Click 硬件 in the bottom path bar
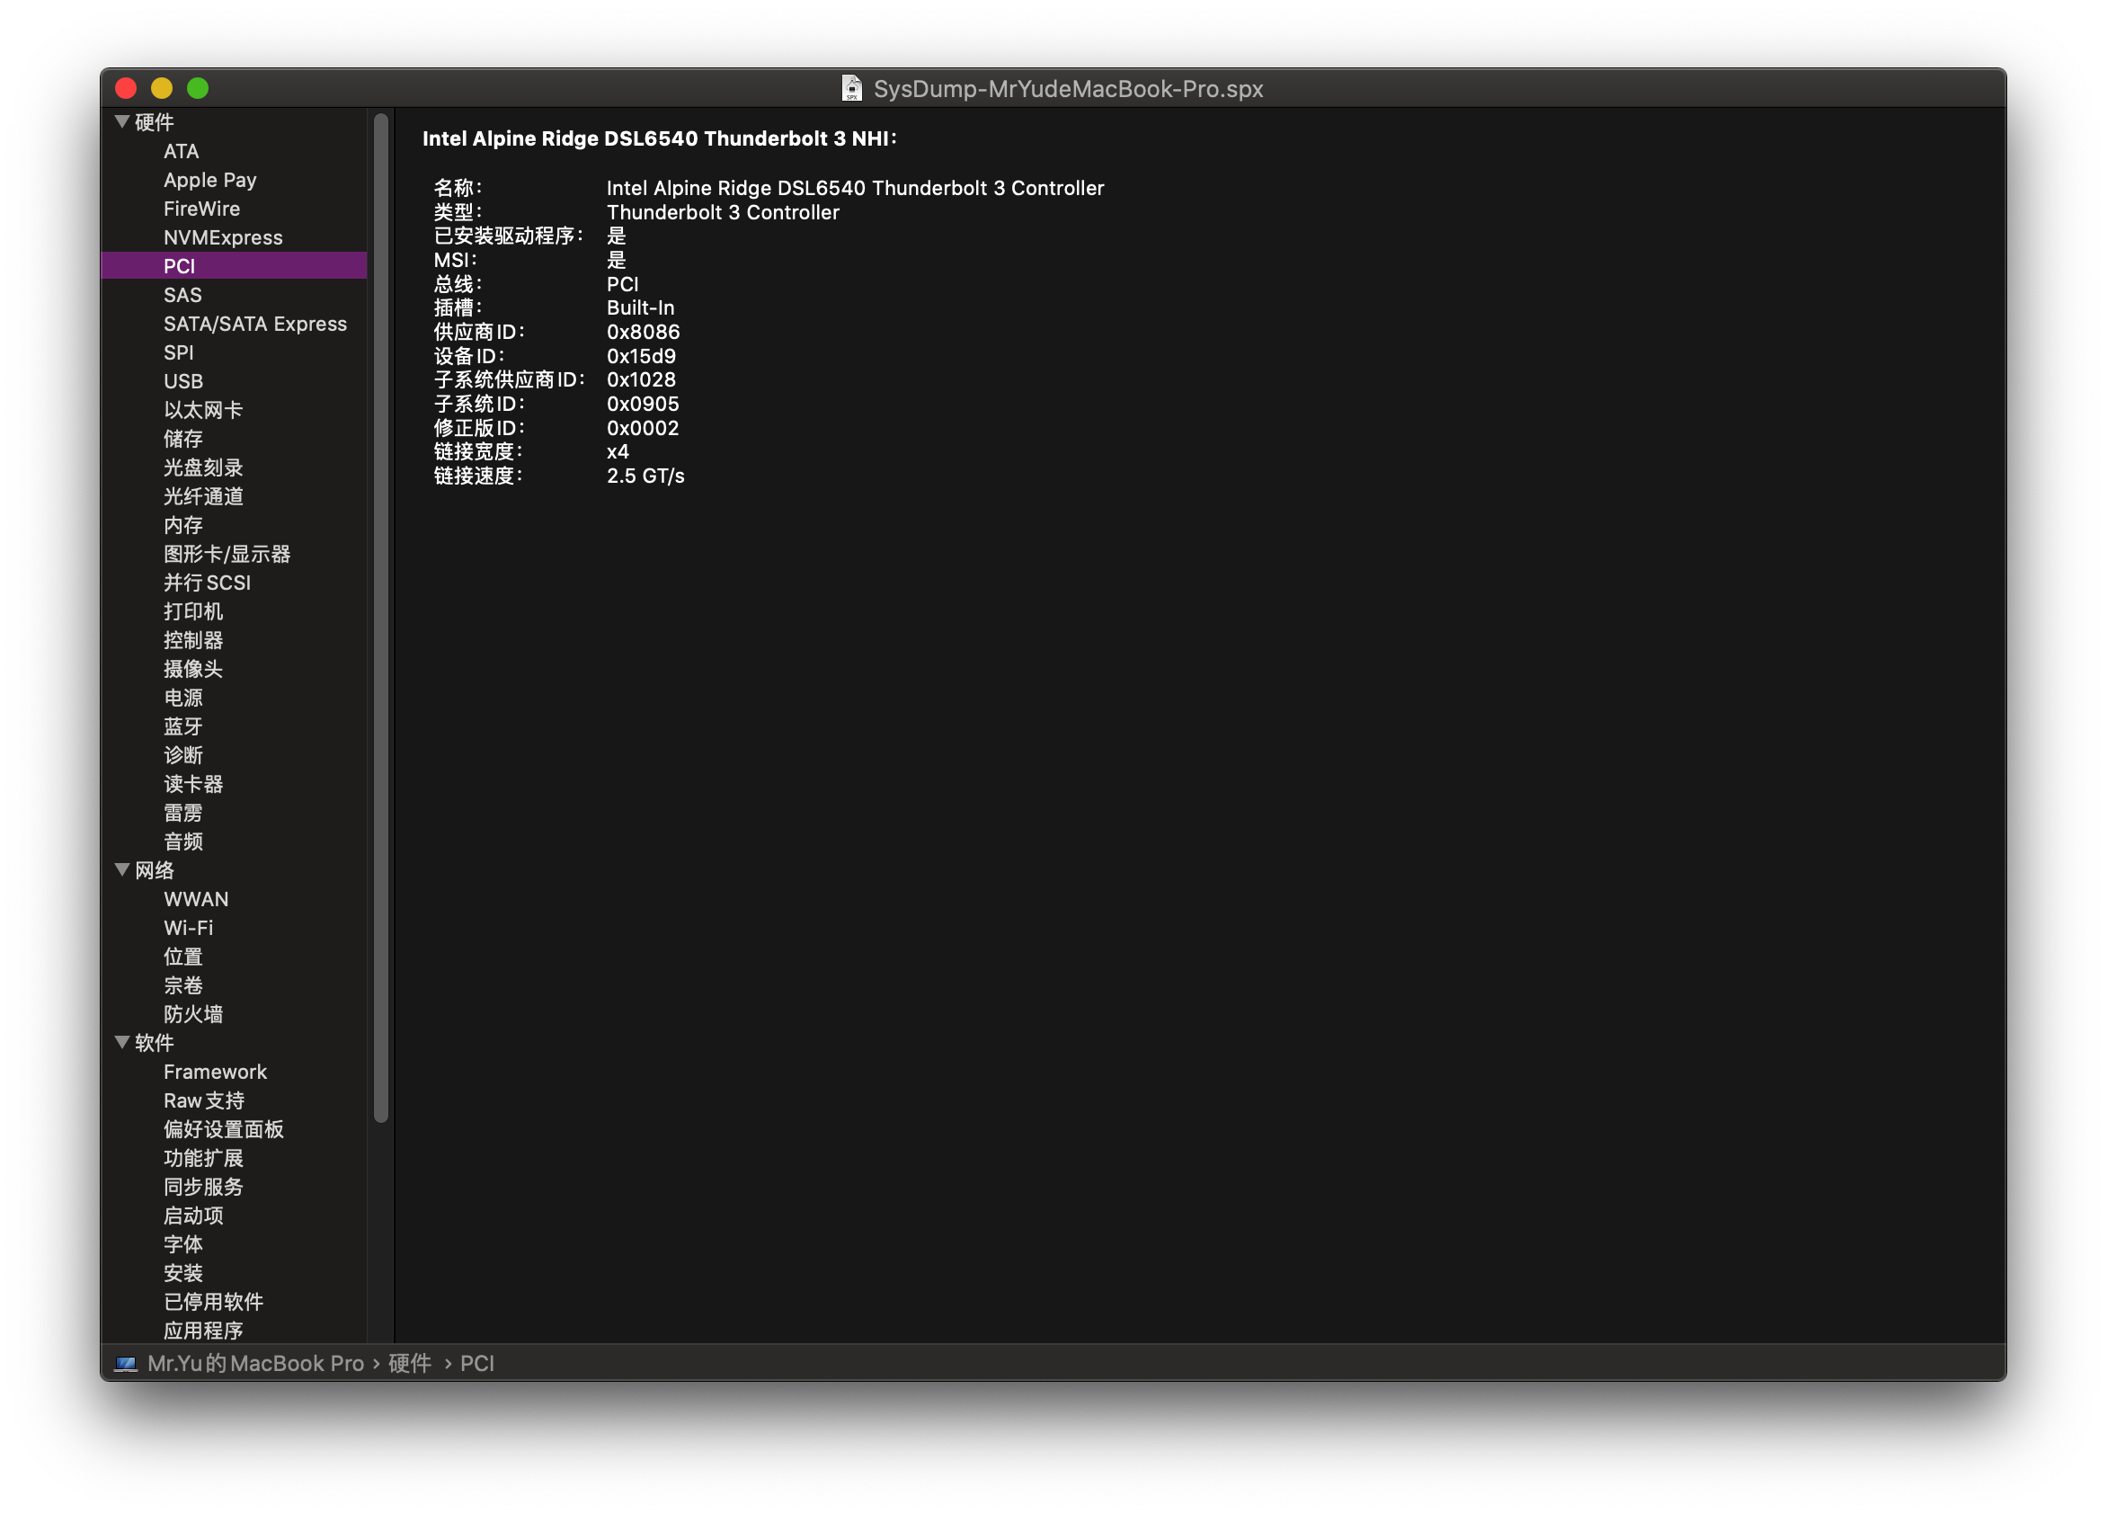The height and width of the screenshot is (1514, 2107). pos(410,1364)
